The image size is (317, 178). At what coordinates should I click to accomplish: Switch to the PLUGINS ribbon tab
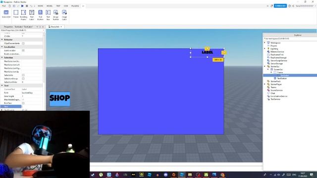pyautogui.click(x=75, y=6)
